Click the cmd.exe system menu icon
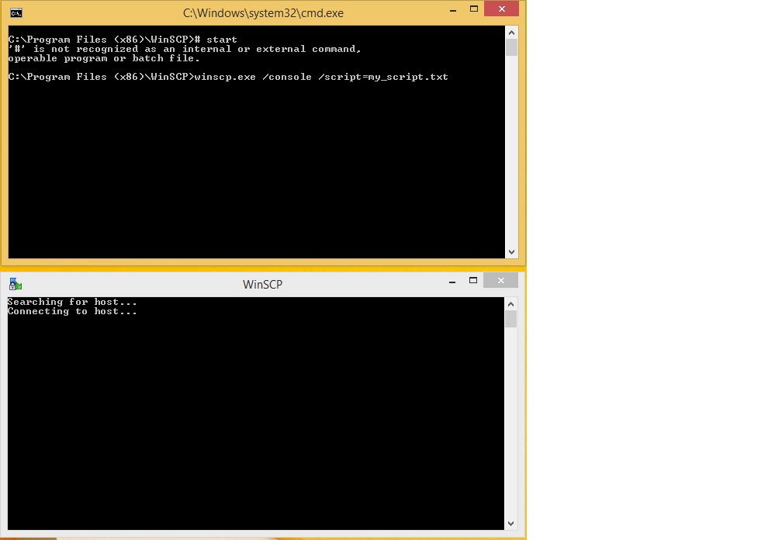This screenshot has height=540, width=782. coord(16,13)
